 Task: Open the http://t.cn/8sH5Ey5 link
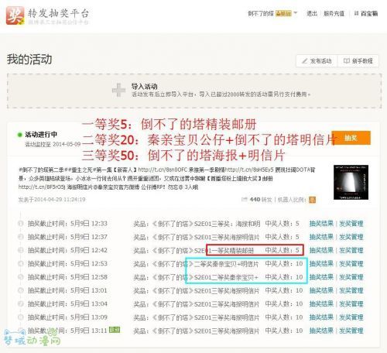pyautogui.click(x=249, y=170)
